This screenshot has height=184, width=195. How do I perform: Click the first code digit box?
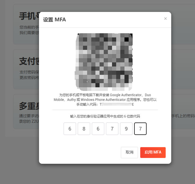tap(70, 129)
